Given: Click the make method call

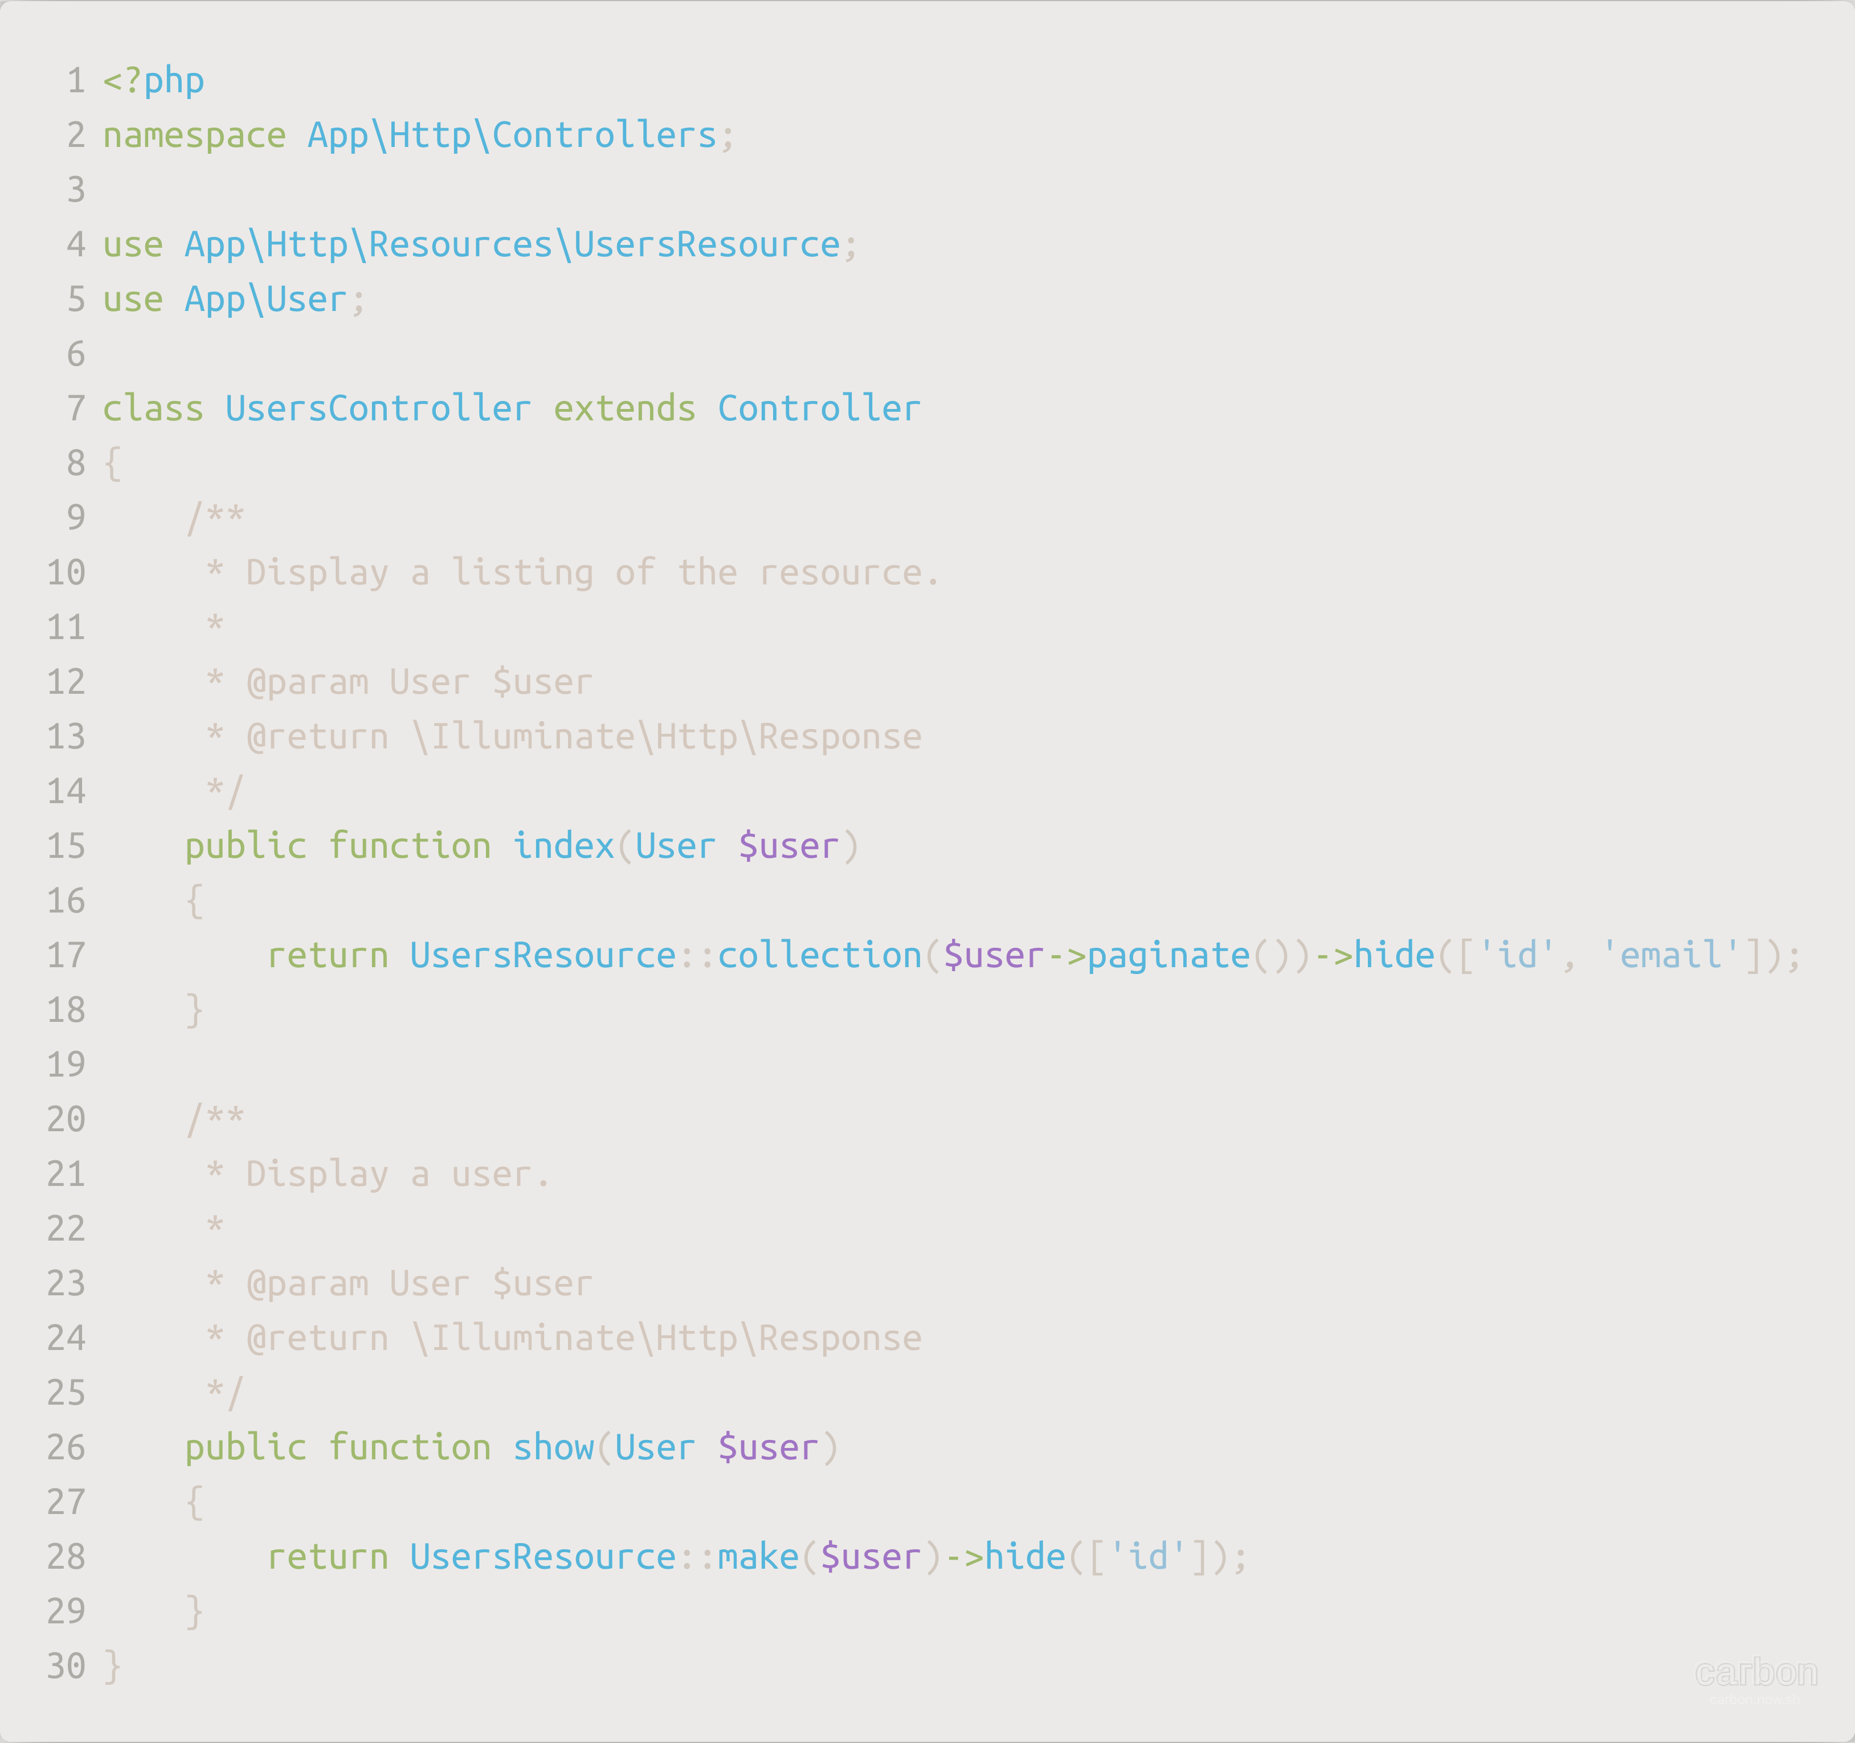Looking at the screenshot, I should pos(758,1556).
